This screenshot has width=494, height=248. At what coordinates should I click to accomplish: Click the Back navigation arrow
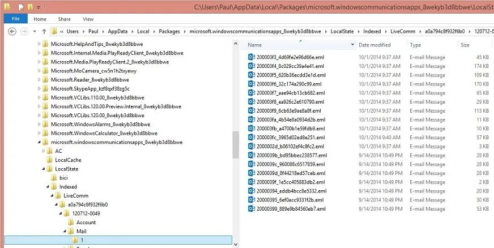coord(12,32)
